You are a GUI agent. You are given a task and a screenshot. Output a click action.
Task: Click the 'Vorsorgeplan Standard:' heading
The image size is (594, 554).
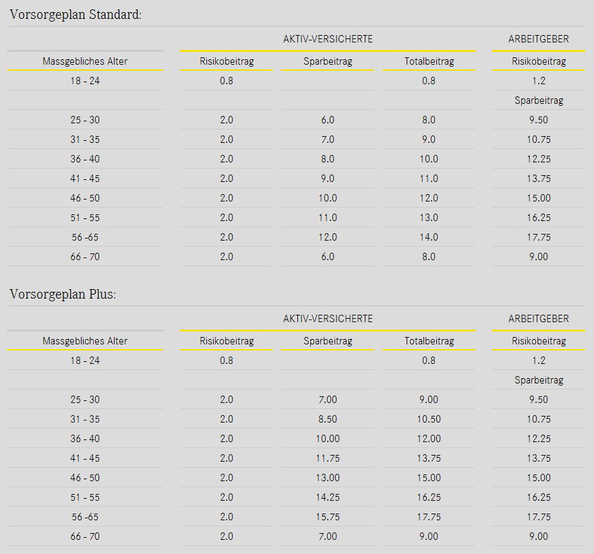click(x=76, y=14)
